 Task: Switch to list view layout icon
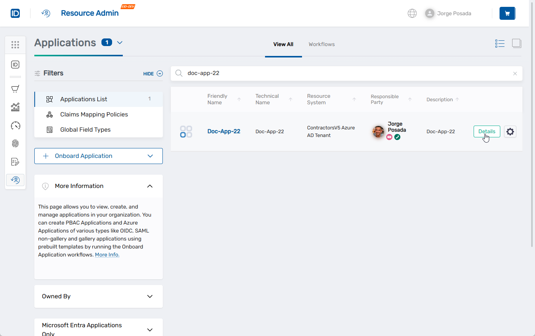(500, 44)
